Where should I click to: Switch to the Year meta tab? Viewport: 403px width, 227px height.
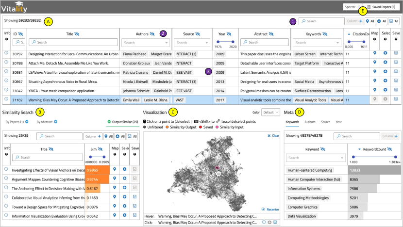tap(339, 122)
